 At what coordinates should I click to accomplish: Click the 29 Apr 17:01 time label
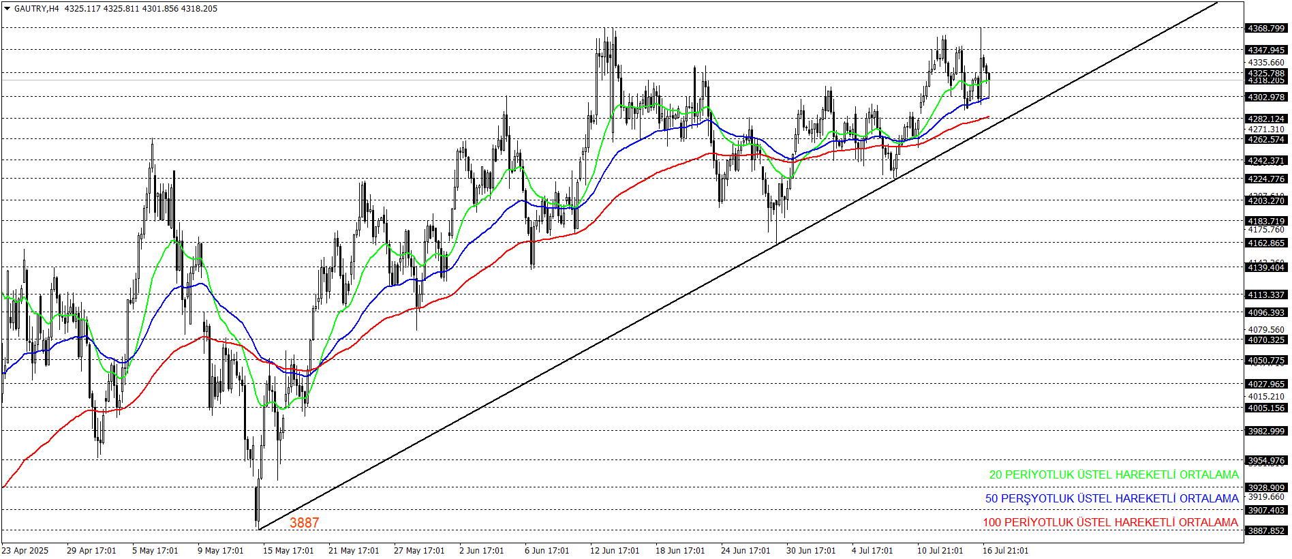(91, 550)
